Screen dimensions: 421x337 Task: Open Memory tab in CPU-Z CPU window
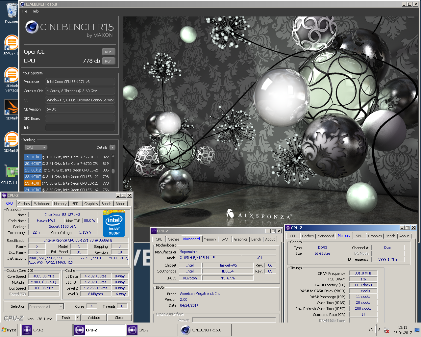tap(60, 204)
